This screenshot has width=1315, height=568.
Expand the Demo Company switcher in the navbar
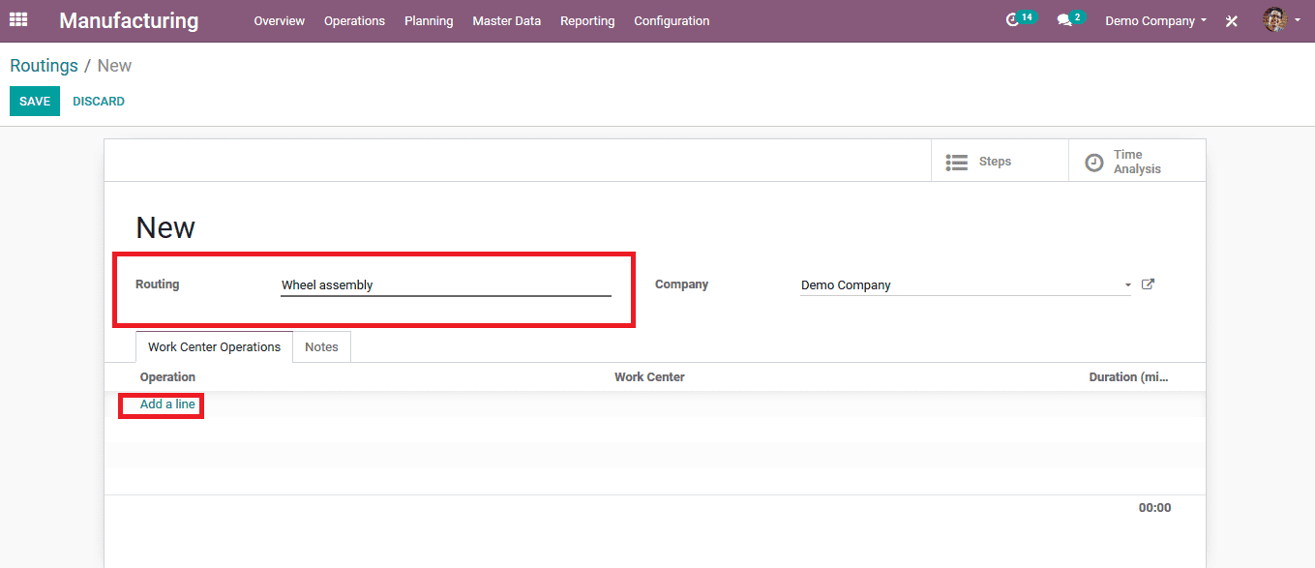1155,20
